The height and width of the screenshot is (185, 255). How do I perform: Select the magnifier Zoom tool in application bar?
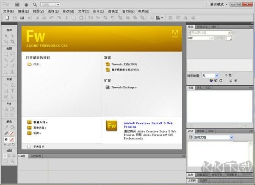[35, 5]
